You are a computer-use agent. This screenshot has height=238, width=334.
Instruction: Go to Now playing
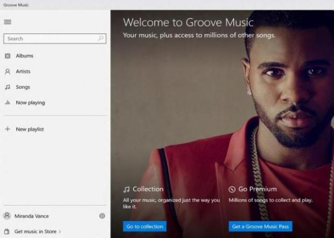coord(31,103)
